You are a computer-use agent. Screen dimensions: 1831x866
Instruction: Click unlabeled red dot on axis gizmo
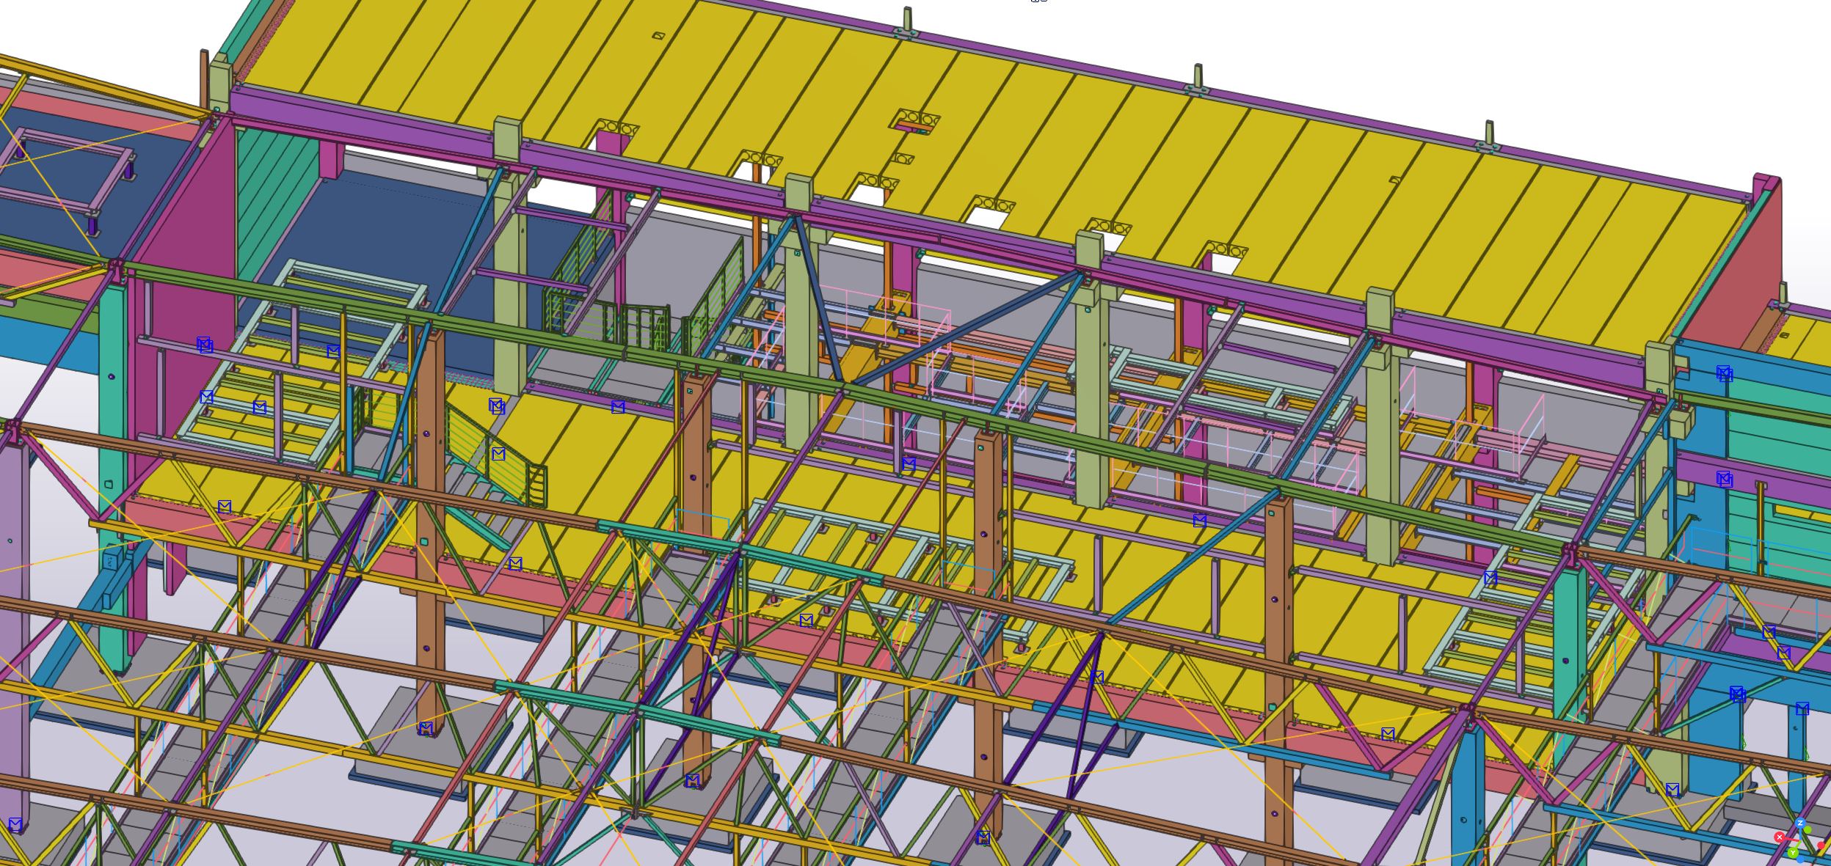(1821, 845)
